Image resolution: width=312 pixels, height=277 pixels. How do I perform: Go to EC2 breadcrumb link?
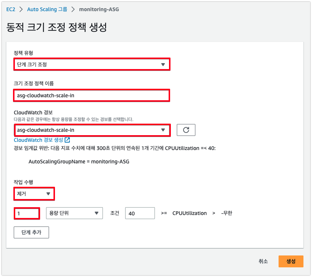coord(11,9)
